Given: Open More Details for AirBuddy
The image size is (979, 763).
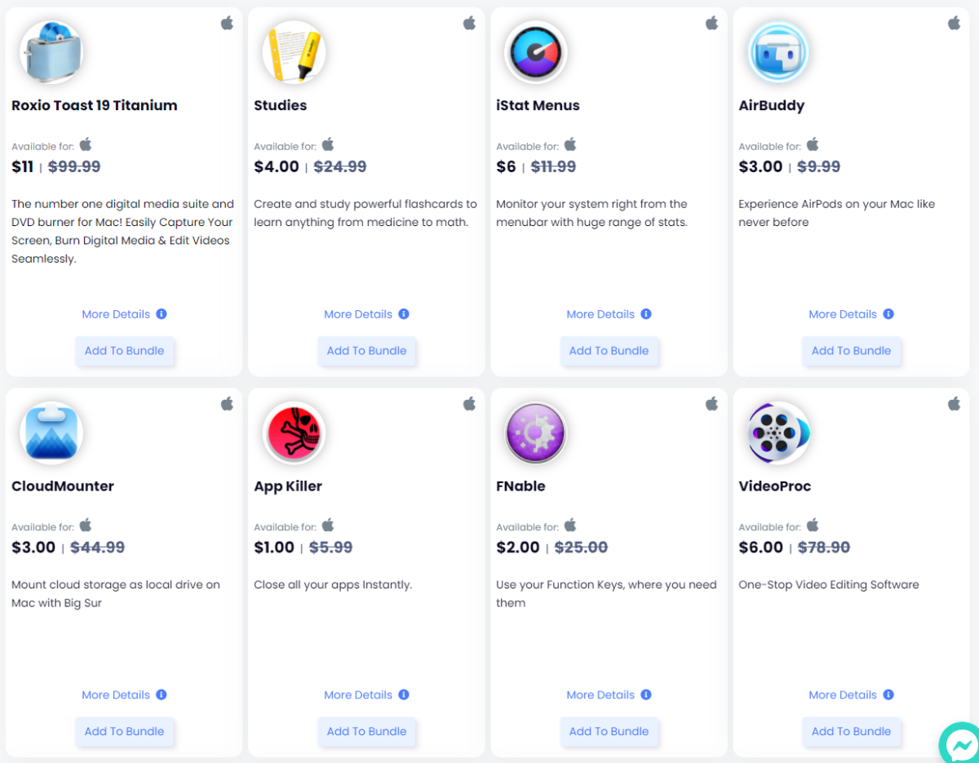Looking at the screenshot, I should [843, 314].
